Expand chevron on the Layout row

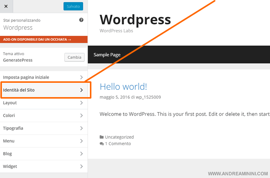(81, 103)
